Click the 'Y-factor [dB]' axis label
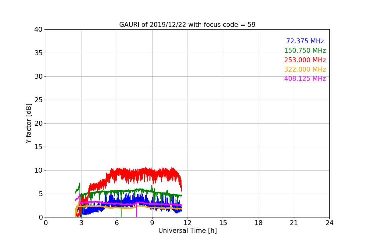 click(29, 123)
